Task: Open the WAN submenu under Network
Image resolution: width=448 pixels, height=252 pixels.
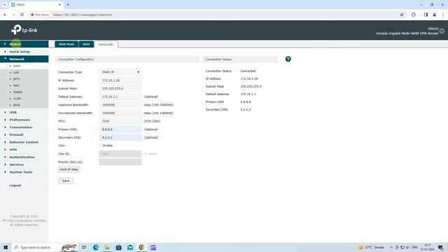Action: pyautogui.click(x=17, y=66)
